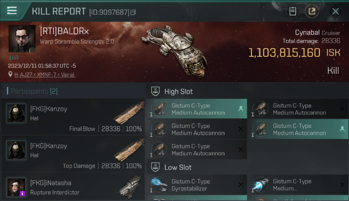
Task: Select Kanzoy's Top Damage entry
Action: tap(73, 154)
